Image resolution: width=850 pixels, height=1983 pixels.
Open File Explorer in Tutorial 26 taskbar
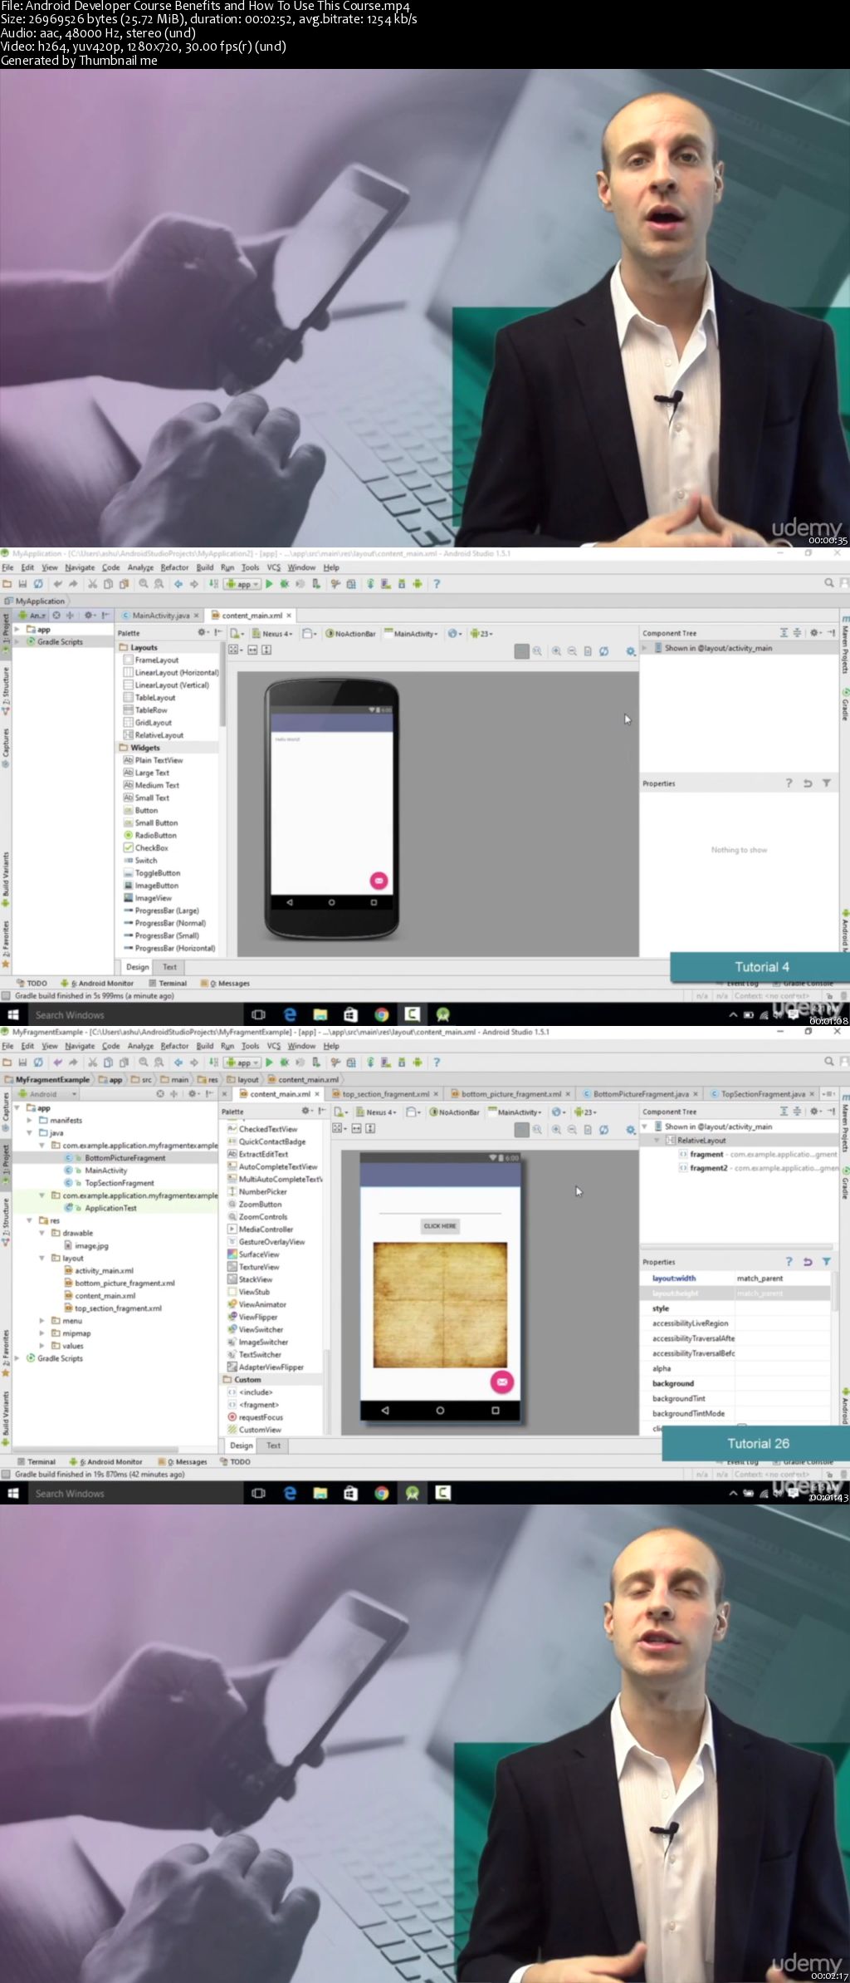[320, 1494]
